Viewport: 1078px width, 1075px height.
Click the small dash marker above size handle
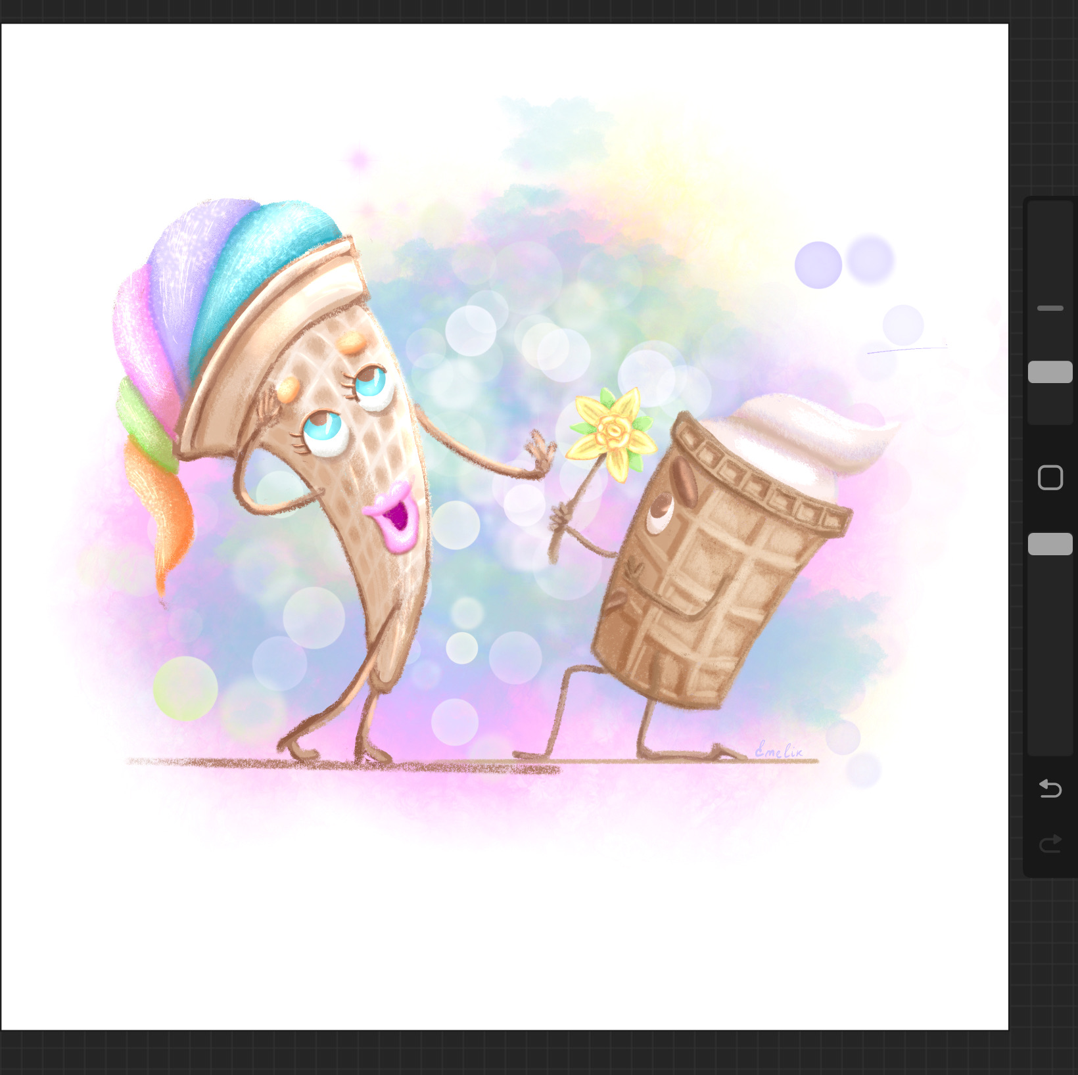click(x=1050, y=308)
